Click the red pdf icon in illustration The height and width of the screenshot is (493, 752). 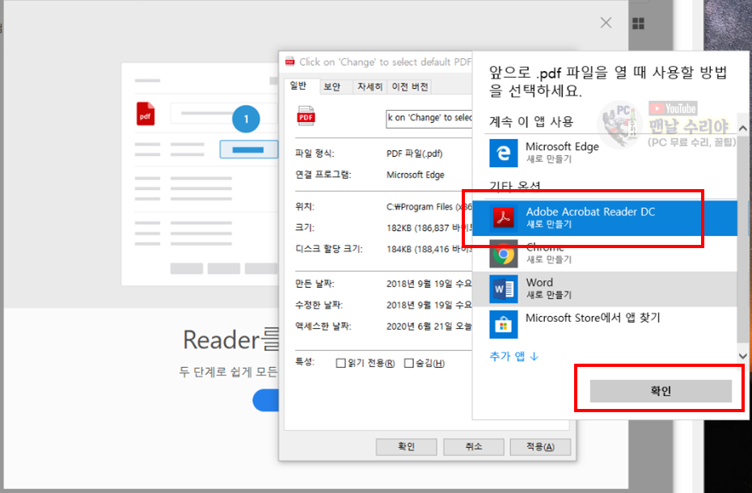coord(146,114)
